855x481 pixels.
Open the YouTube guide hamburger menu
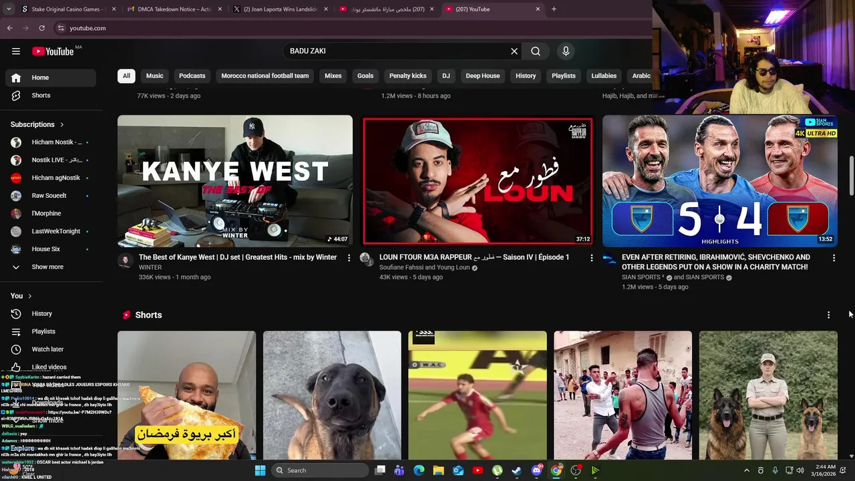point(16,51)
